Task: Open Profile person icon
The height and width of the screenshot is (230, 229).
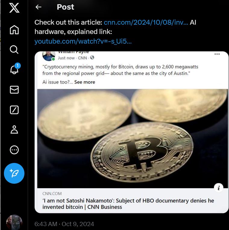Action: 14,130
